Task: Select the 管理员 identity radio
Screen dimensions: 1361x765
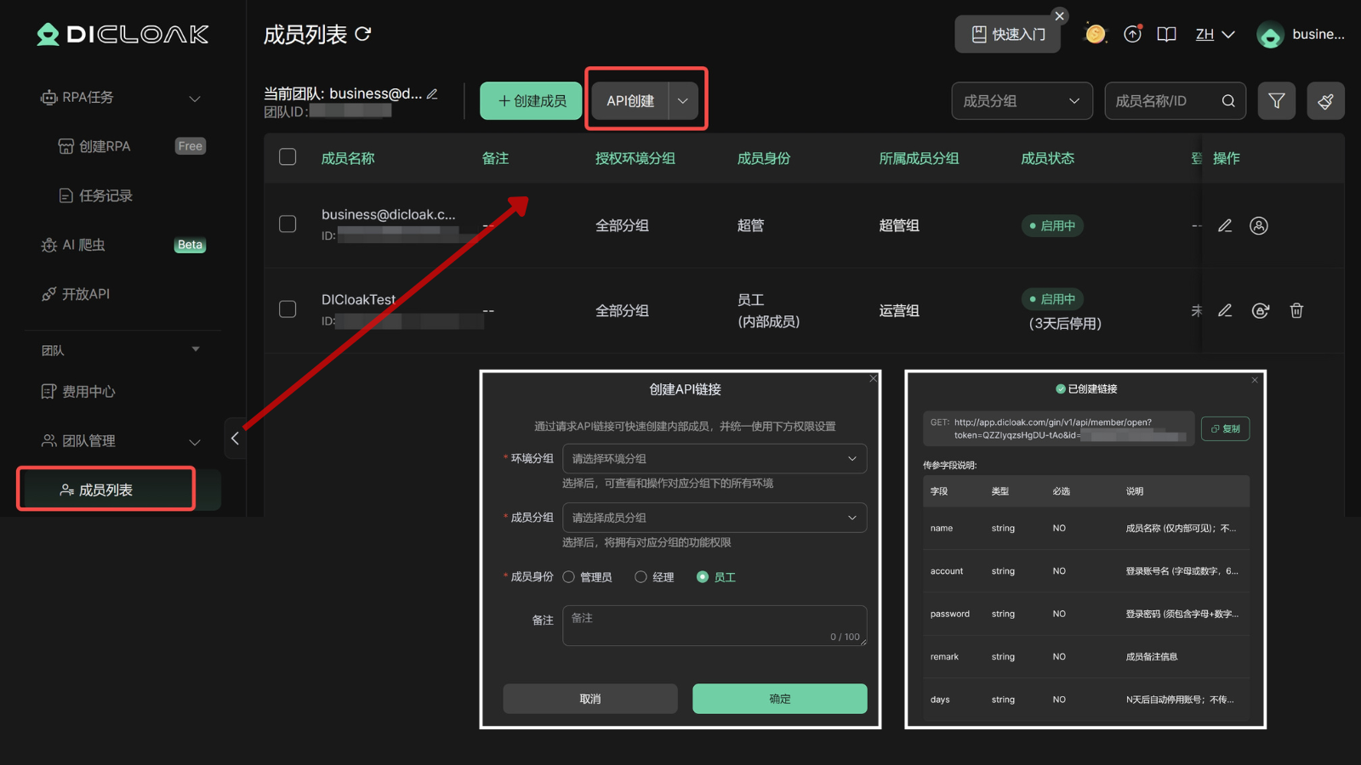Action: click(x=569, y=577)
